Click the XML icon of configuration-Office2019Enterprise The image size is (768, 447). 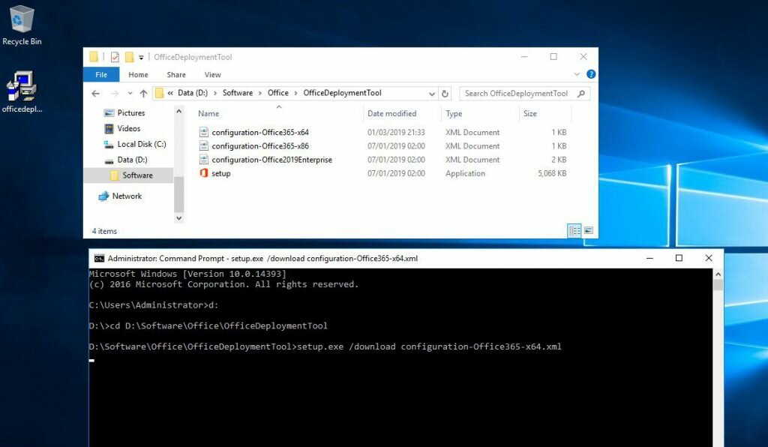(x=204, y=160)
